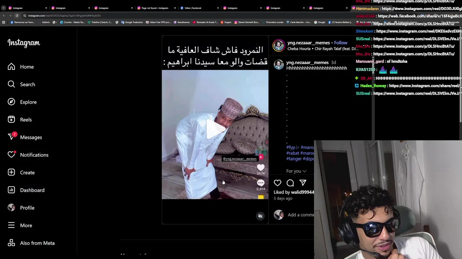This screenshot has width=462, height=259.
Task: Go to Reels from the sidebar
Action: click(20, 119)
